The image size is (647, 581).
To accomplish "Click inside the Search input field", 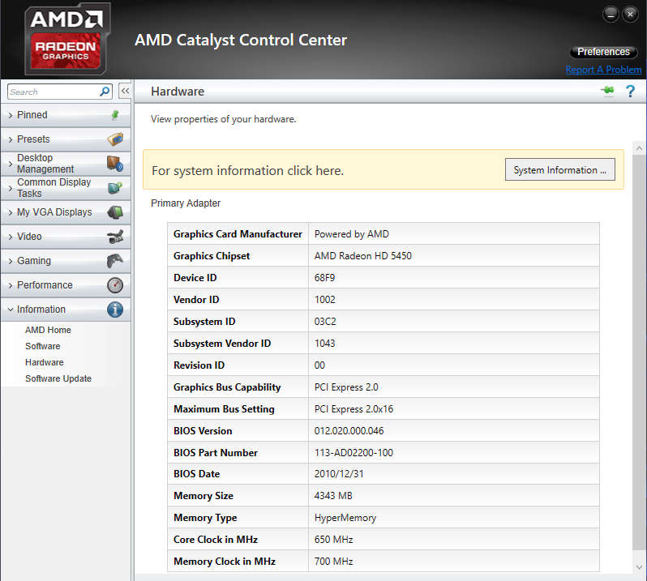I will [x=53, y=92].
